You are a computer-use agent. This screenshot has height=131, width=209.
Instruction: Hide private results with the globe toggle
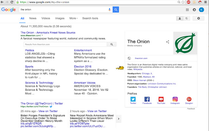(x=186, y=18)
